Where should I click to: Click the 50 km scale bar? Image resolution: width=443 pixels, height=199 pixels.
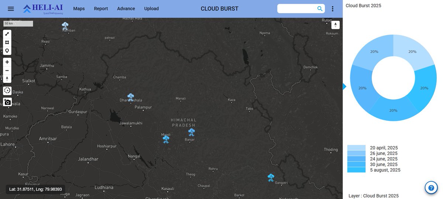[18, 24]
